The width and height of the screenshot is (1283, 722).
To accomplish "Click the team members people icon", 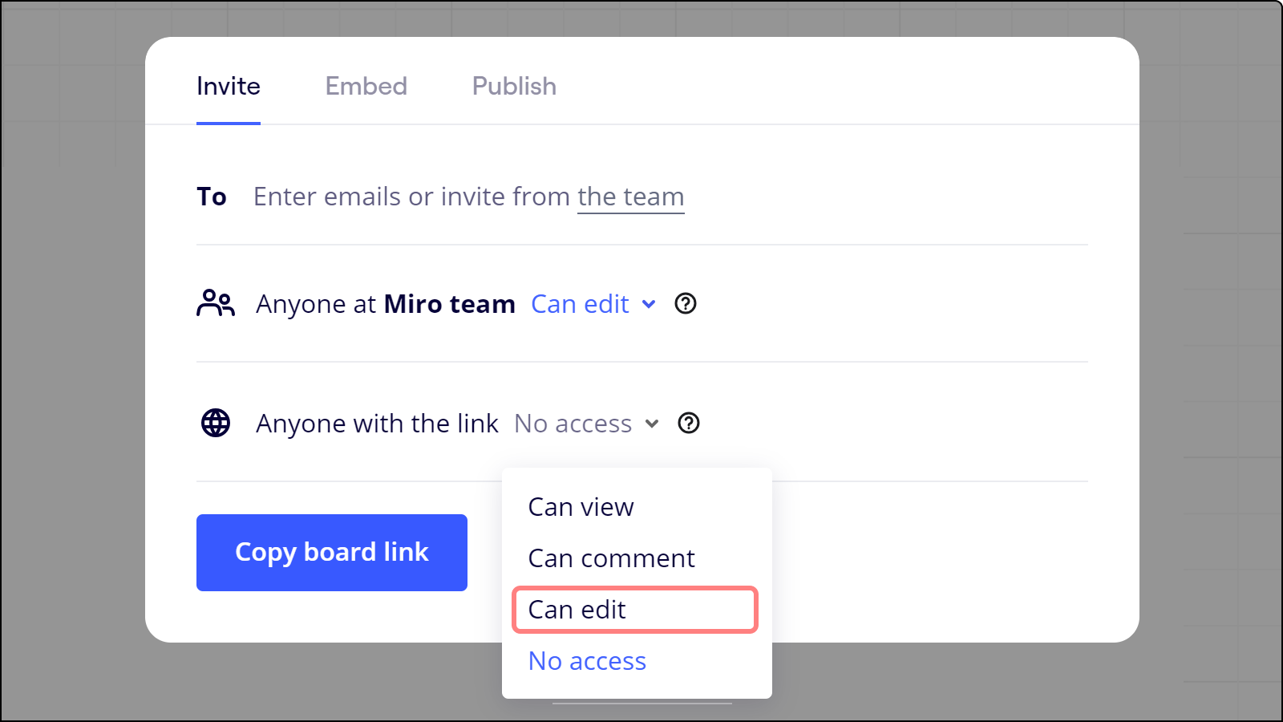I will [x=215, y=304].
